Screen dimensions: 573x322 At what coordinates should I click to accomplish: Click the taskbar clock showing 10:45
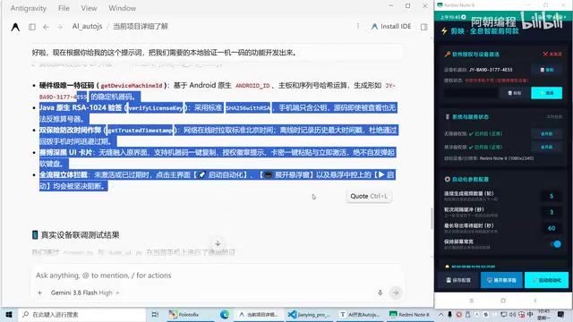(x=543, y=314)
